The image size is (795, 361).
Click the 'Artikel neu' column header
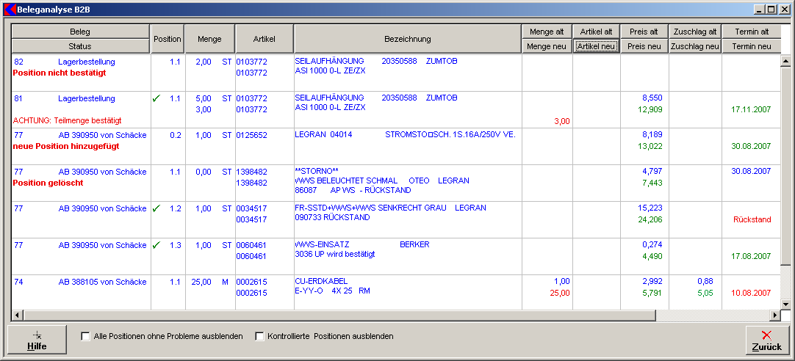[596, 46]
